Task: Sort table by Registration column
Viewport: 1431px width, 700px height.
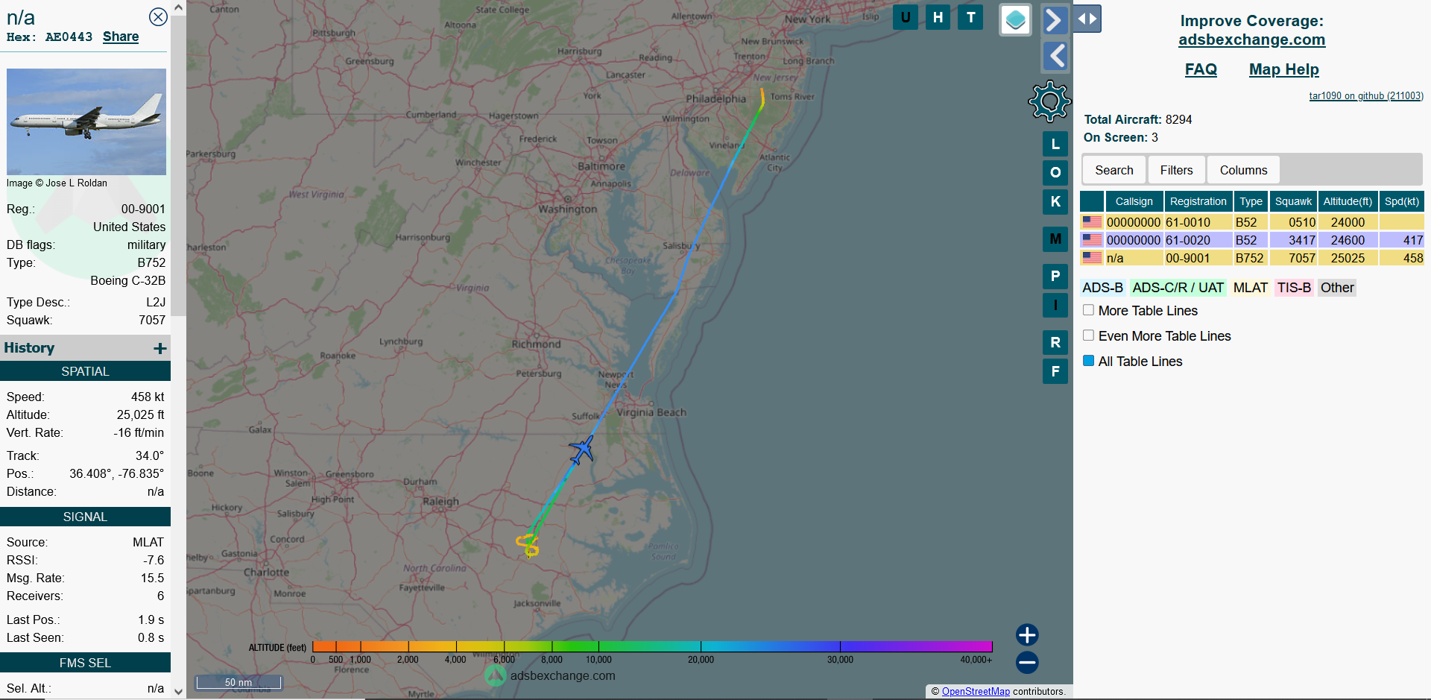Action: point(1198,201)
